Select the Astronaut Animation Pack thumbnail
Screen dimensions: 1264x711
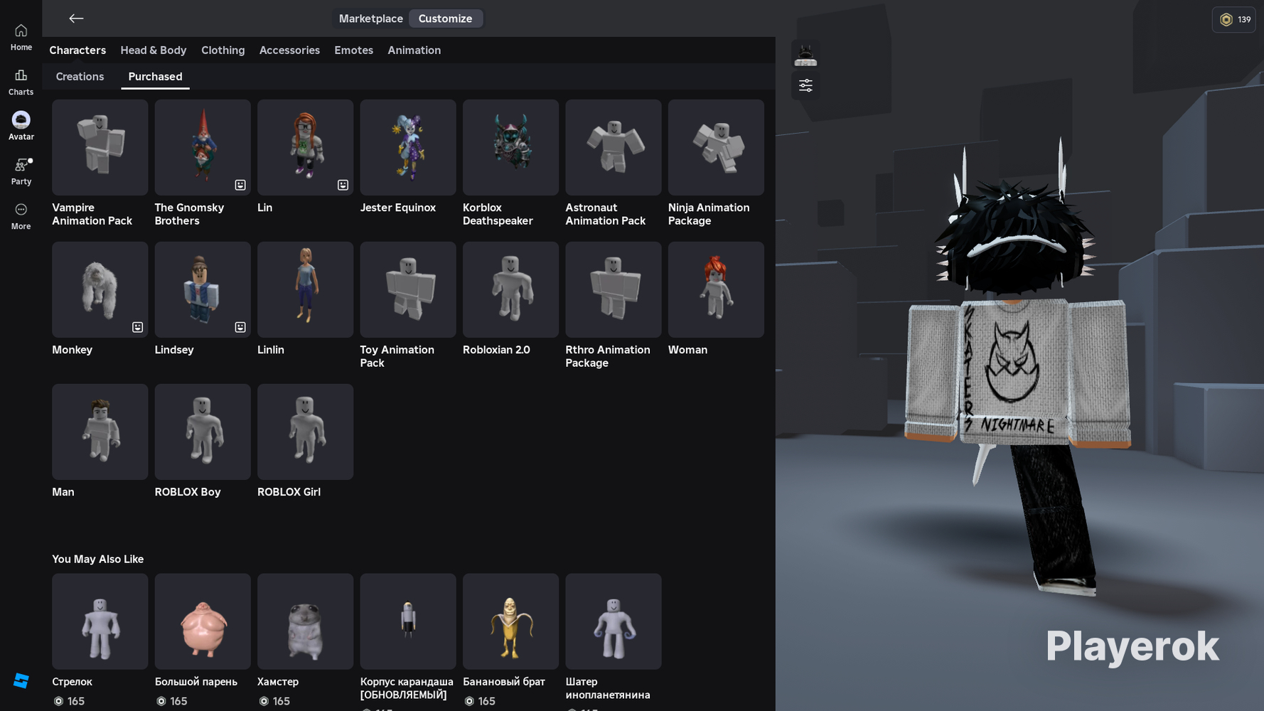pos(614,147)
